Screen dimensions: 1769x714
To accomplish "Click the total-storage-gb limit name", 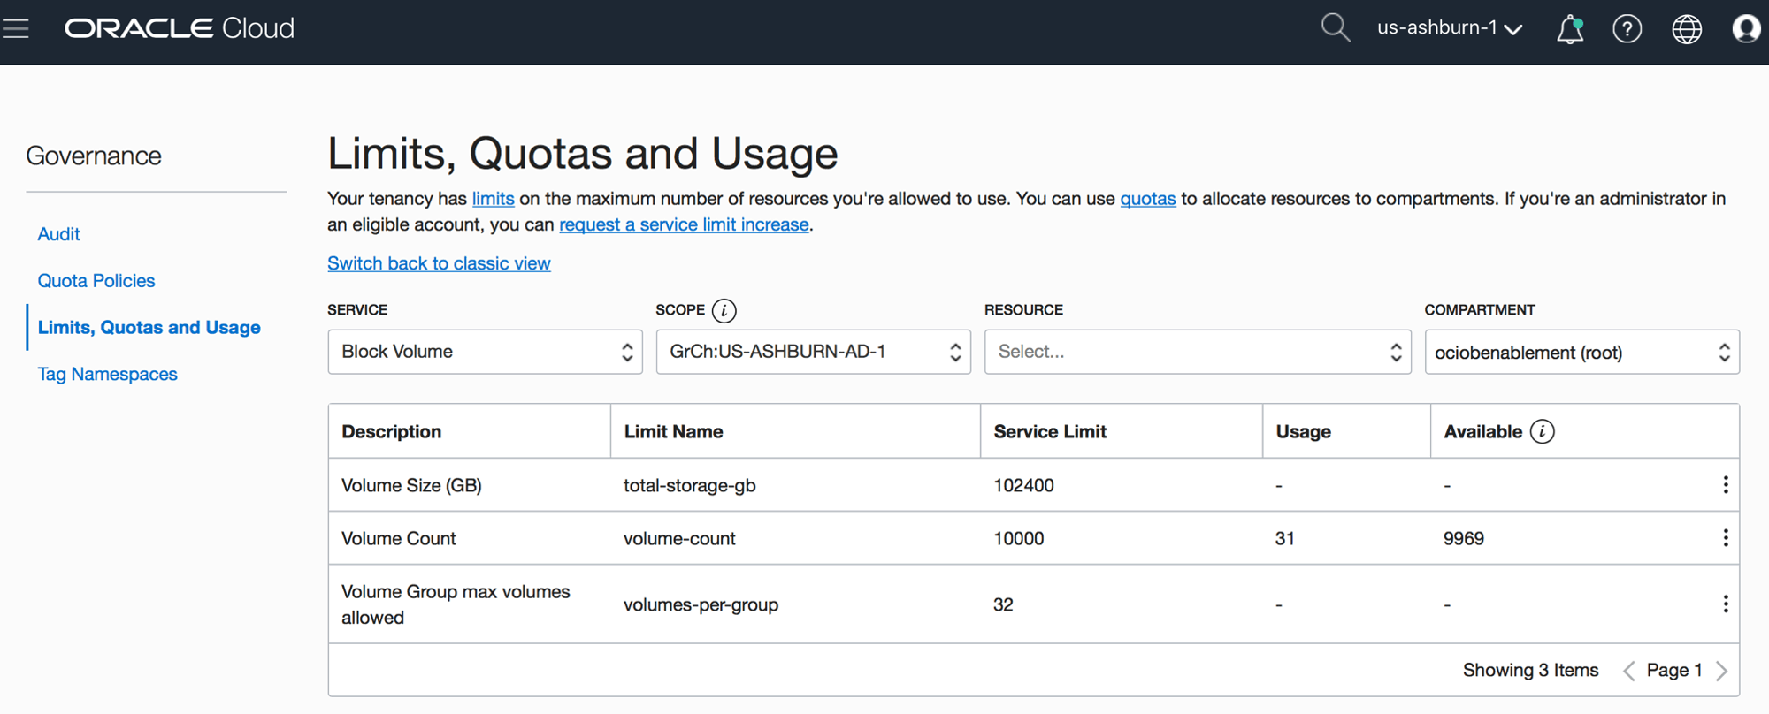I will (x=689, y=485).
